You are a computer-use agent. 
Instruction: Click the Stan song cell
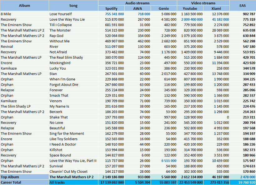click(73, 74)
